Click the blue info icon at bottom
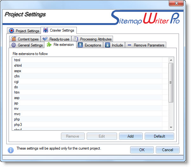 [x=11, y=150]
